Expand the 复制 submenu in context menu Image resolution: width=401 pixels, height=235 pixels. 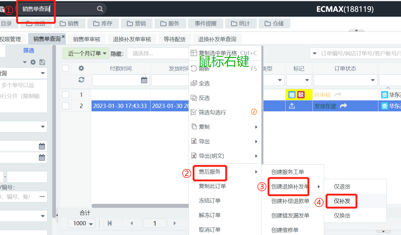225,127
